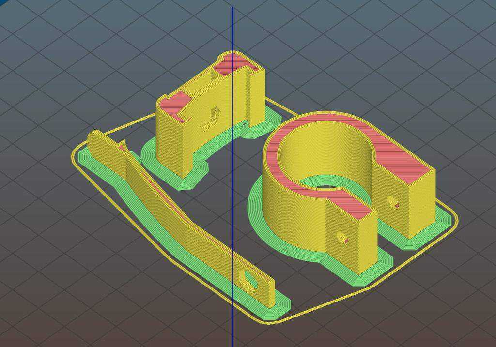Select the circular clamp ring's outer yellow wall
This screenshot has height=347, width=496.
(x=293, y=215)
